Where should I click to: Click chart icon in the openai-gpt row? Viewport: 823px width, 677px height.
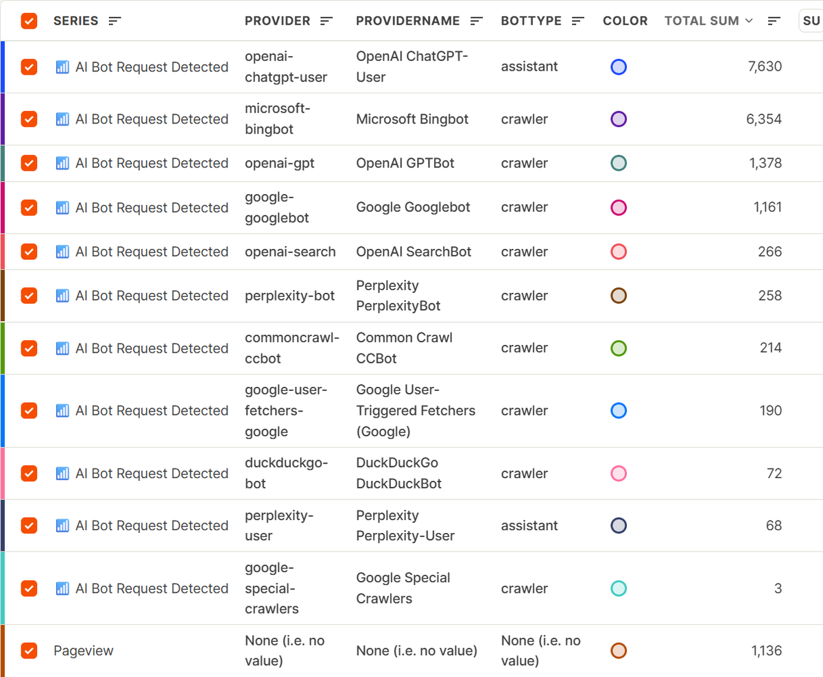click(x=62, y=163)
